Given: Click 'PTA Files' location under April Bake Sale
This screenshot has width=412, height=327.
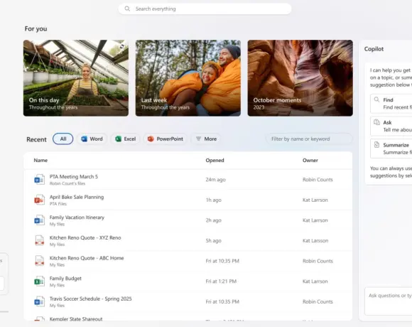Looking at the screenshot, I should click(x=58, y=204).
